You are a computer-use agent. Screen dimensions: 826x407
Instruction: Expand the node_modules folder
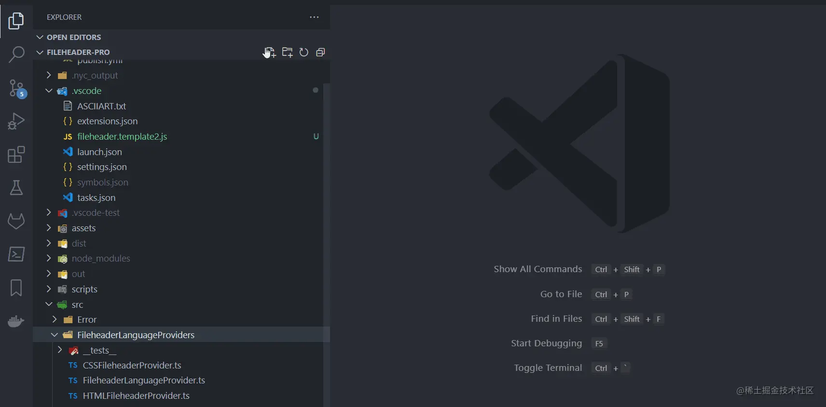(101, 259)
